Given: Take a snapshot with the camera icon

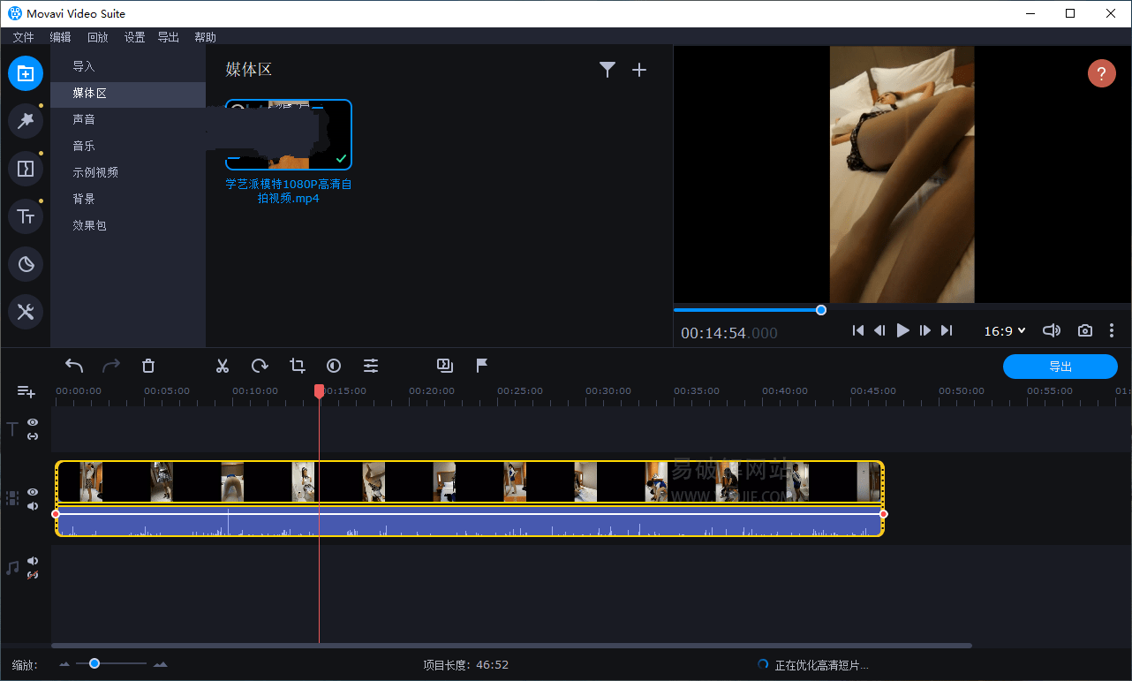Looking at the screenshot, I should 1085,330.
